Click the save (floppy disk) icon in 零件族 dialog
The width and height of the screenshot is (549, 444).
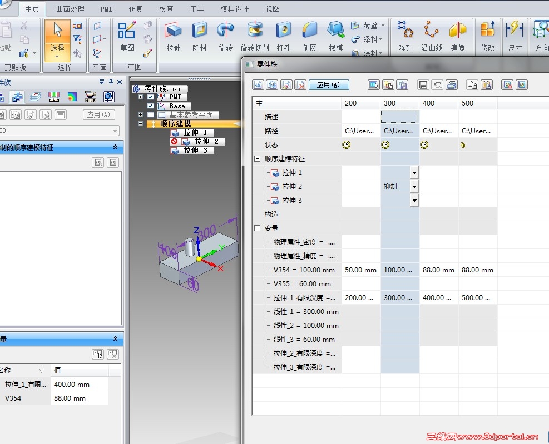(423, 84)
